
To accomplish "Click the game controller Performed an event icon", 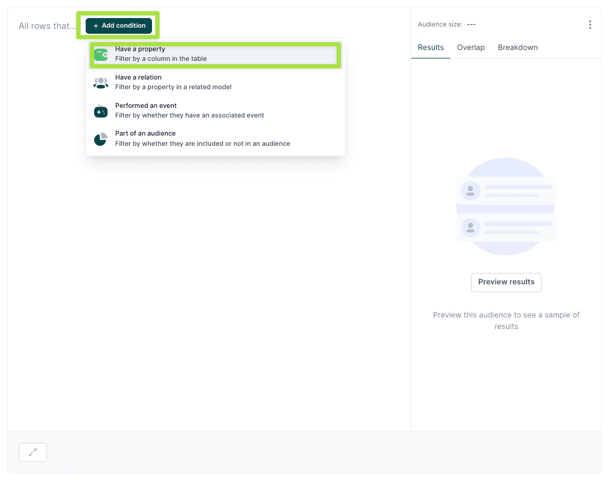I will click(x=101, y=111).
